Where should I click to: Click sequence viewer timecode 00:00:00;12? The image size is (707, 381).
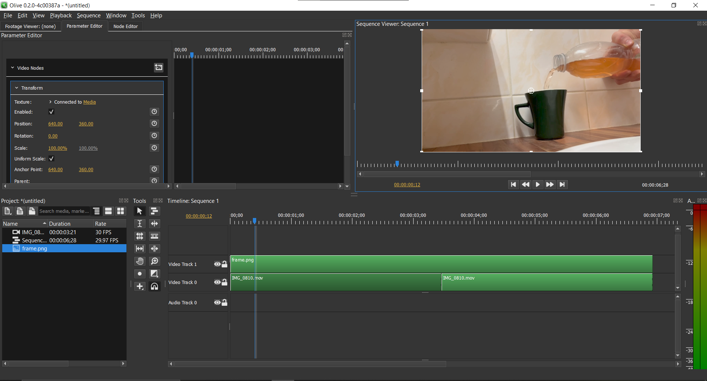click(407, 185)
